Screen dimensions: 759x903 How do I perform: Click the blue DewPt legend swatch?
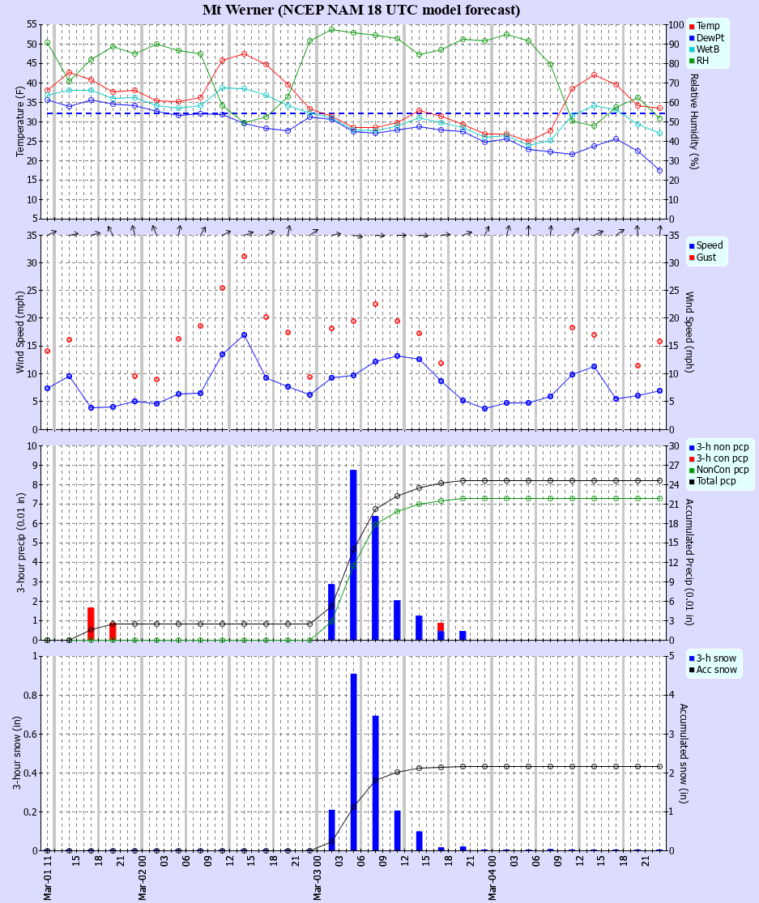tap(691, 37)
